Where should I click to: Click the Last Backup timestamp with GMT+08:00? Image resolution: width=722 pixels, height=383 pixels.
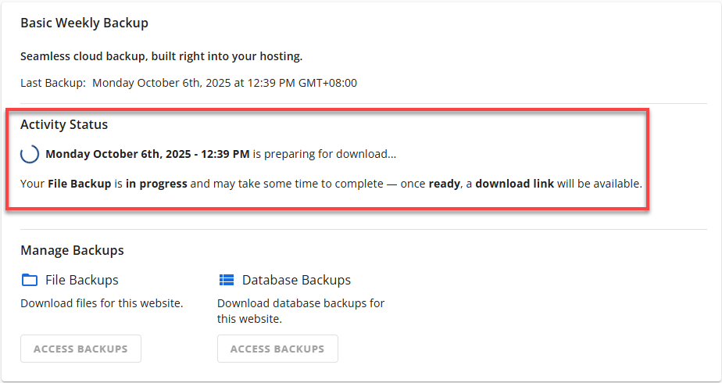tap(224, 83)
